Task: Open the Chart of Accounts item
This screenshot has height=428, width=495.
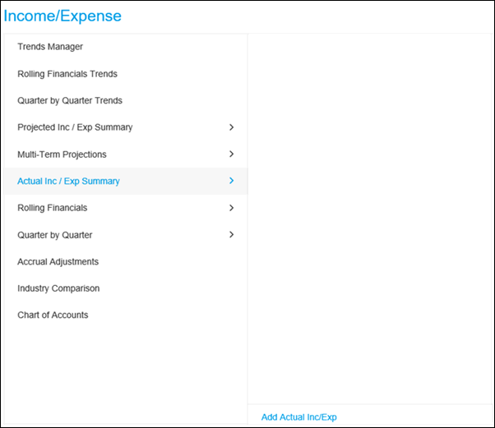Action: tap(53, 315)
